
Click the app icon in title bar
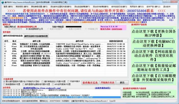(3, 2)
